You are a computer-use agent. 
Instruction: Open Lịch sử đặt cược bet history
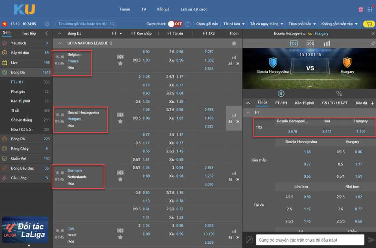pos(194,9)
